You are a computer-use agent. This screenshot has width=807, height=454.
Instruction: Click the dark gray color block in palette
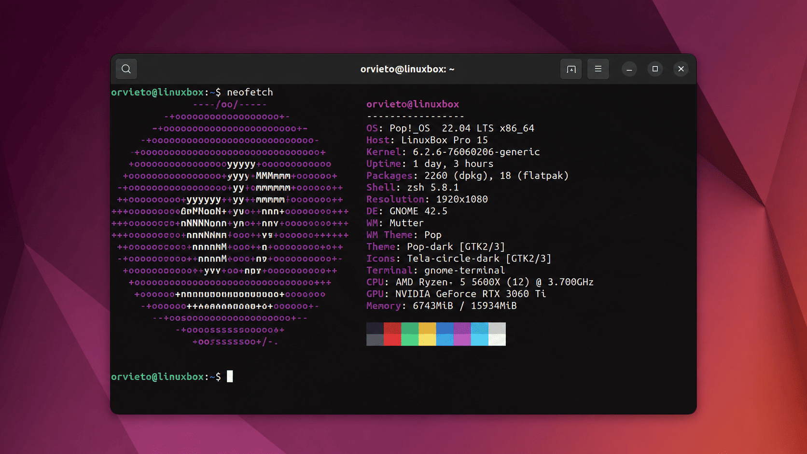[x=375, y=334]
